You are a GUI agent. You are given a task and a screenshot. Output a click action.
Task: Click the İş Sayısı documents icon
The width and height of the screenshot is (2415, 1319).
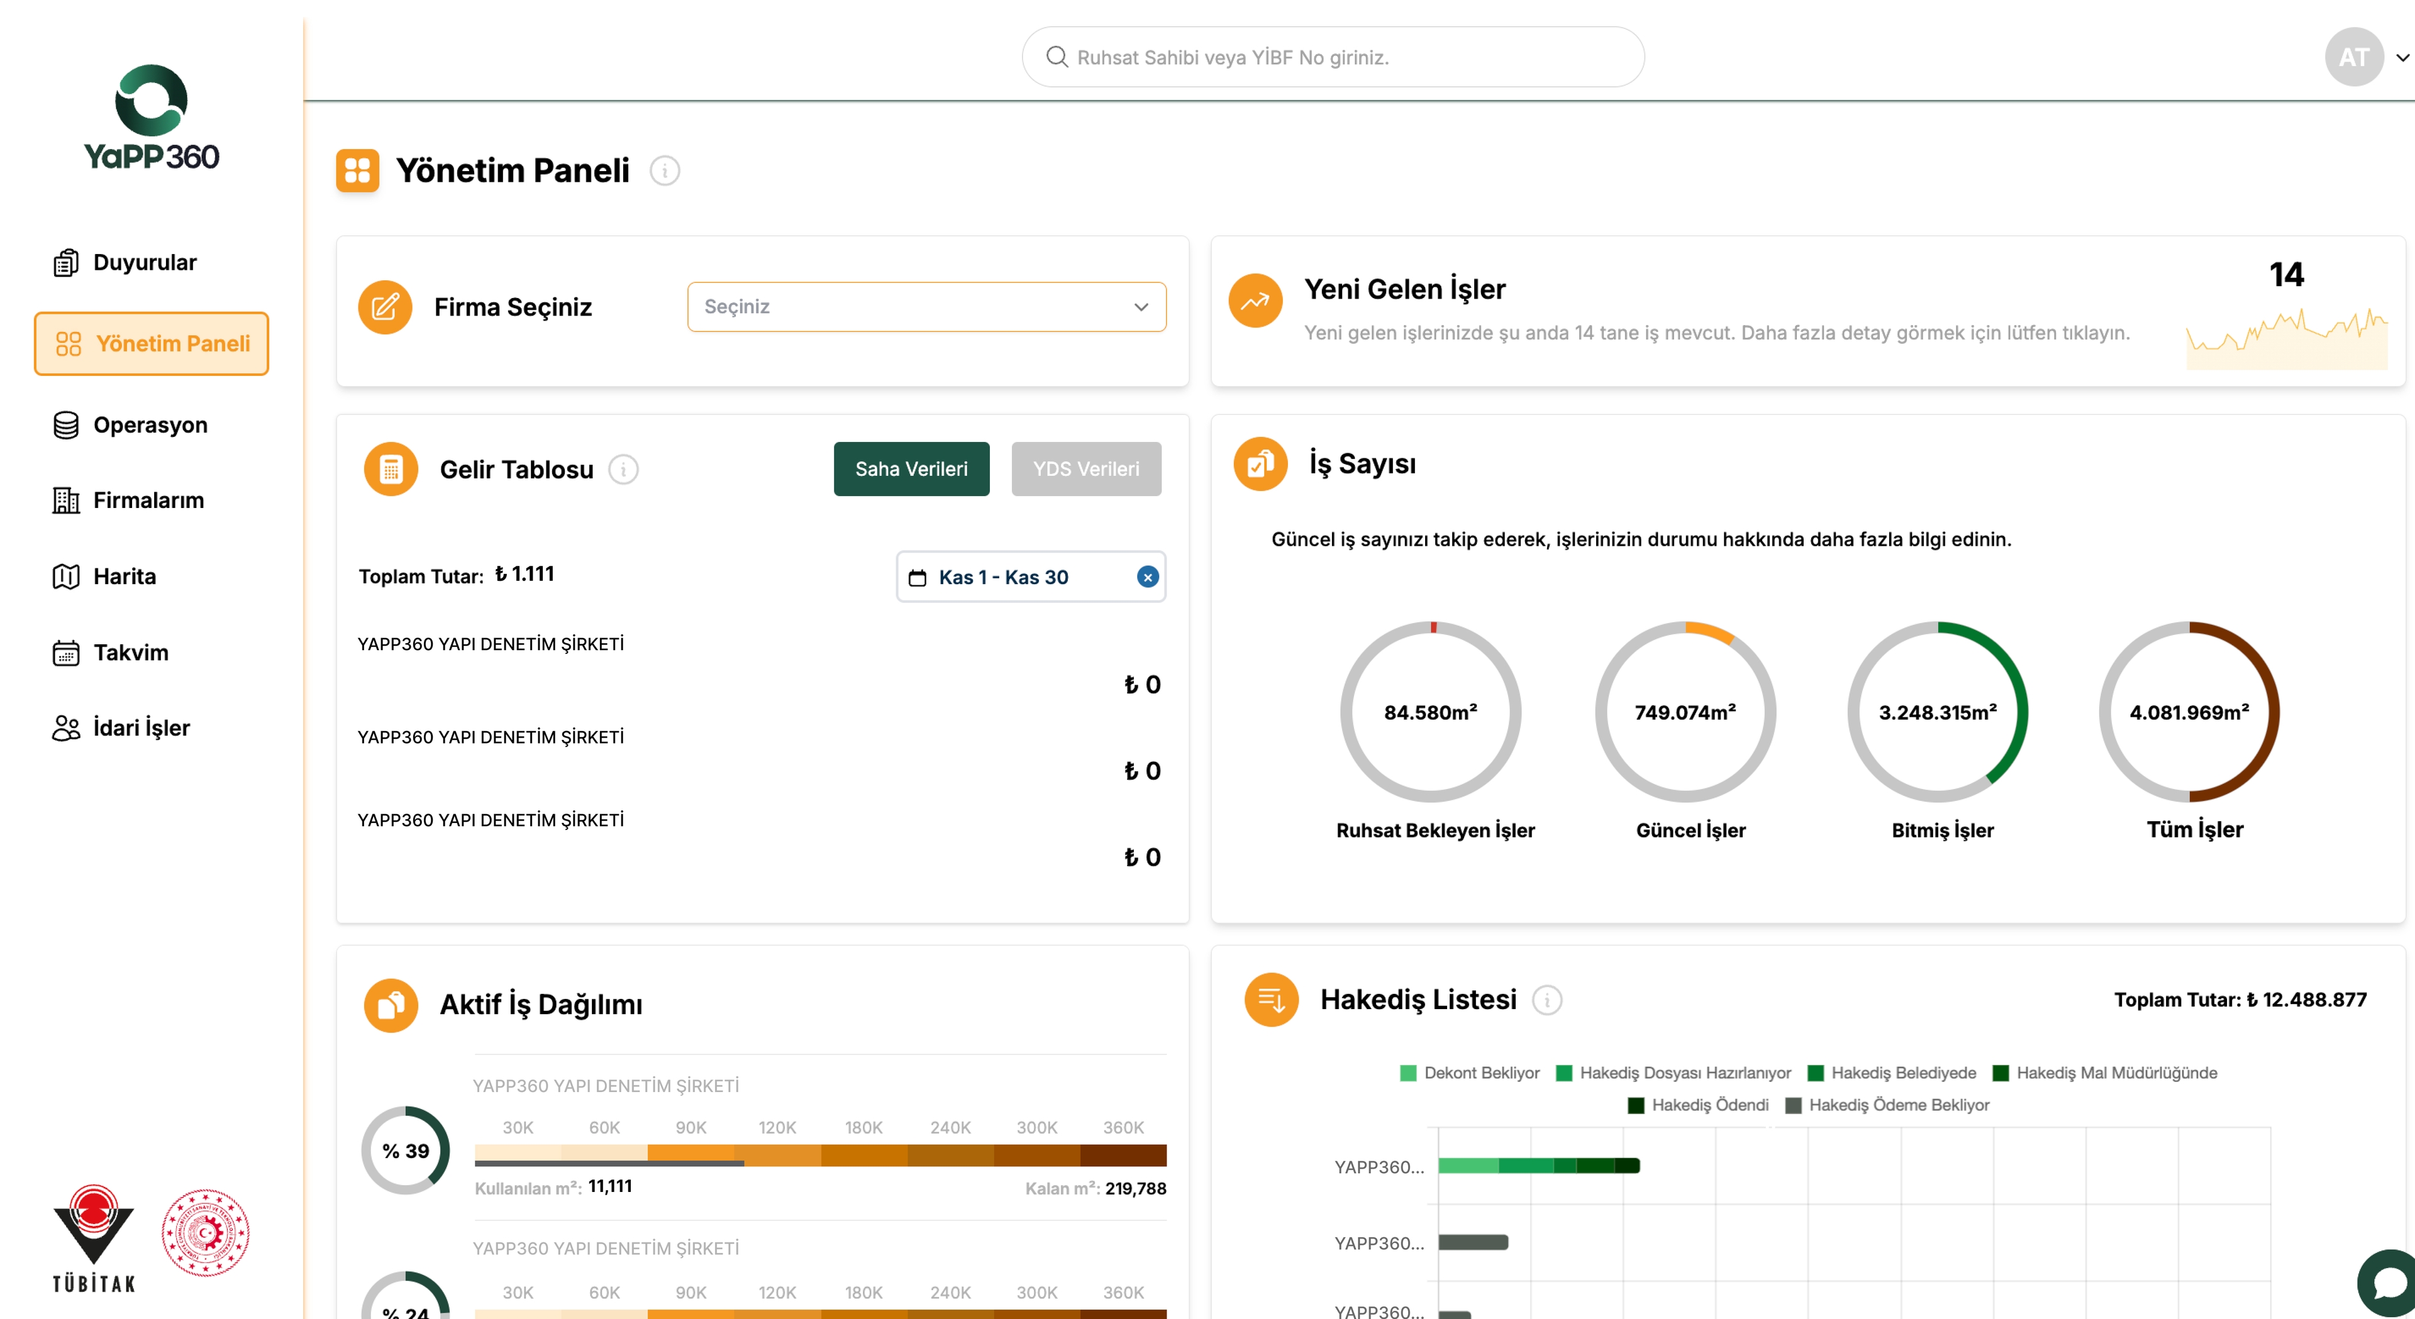point(1260,463)
